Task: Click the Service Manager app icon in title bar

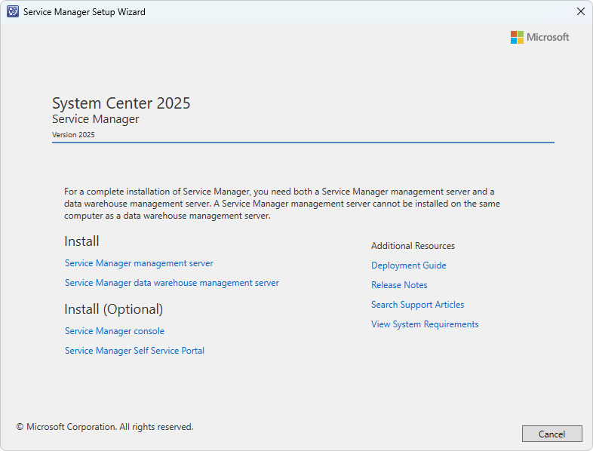Action: point(13,12)
